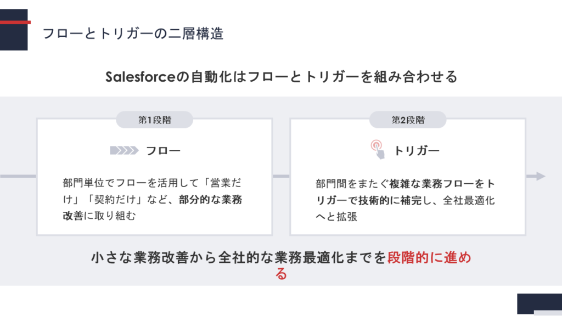562x316 pixels.
Task: Click the left timeline line segment
Action: 18,176
